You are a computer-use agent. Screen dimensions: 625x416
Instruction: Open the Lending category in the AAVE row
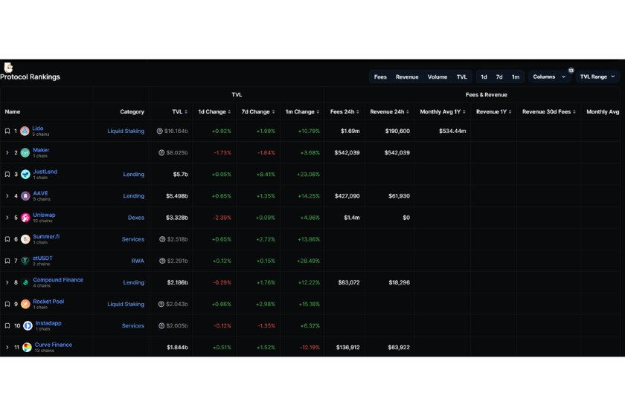point(133,196)
